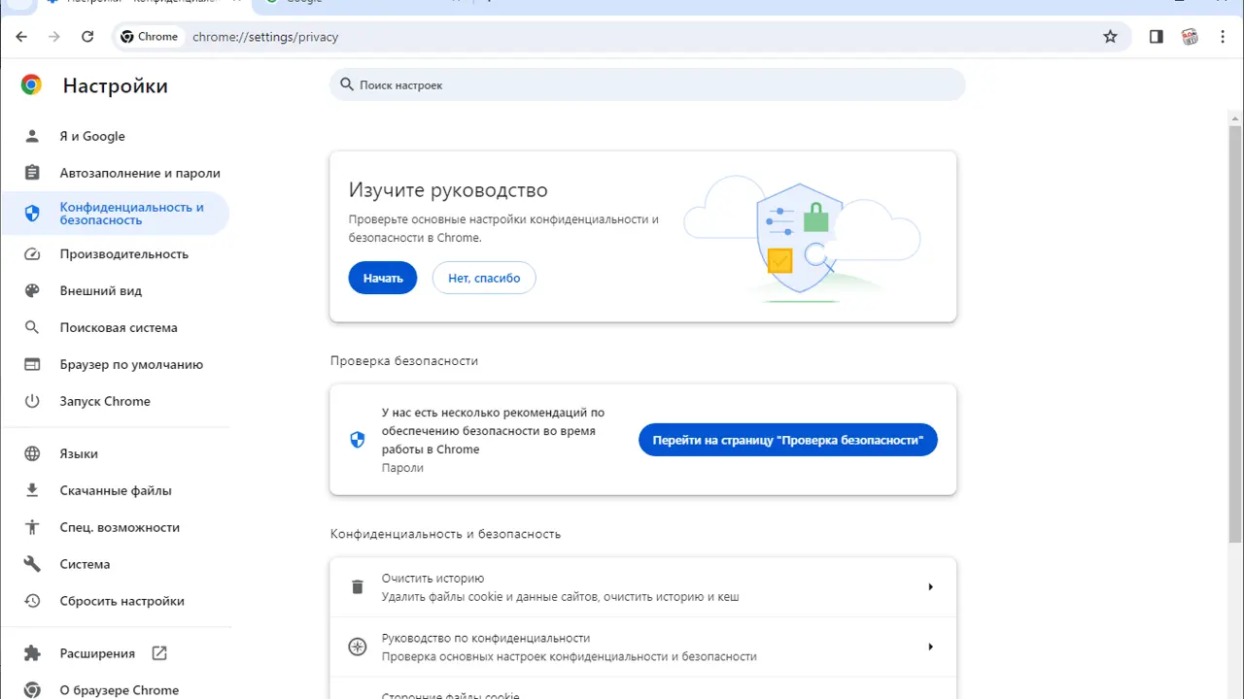Open the side panel icon in toolbar
1244x699 pixels.
coord(1156,37)
